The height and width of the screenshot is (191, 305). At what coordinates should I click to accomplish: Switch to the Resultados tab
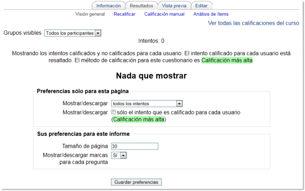(x=141, y=6)
